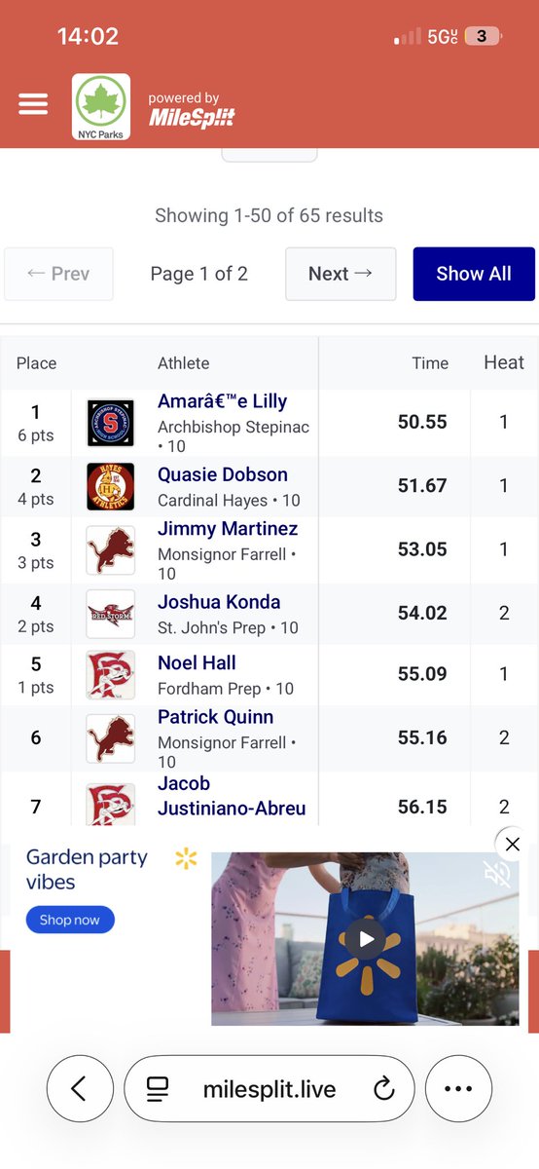
Task: Go back using browser back arrow
Action: tap(79, 1089)
